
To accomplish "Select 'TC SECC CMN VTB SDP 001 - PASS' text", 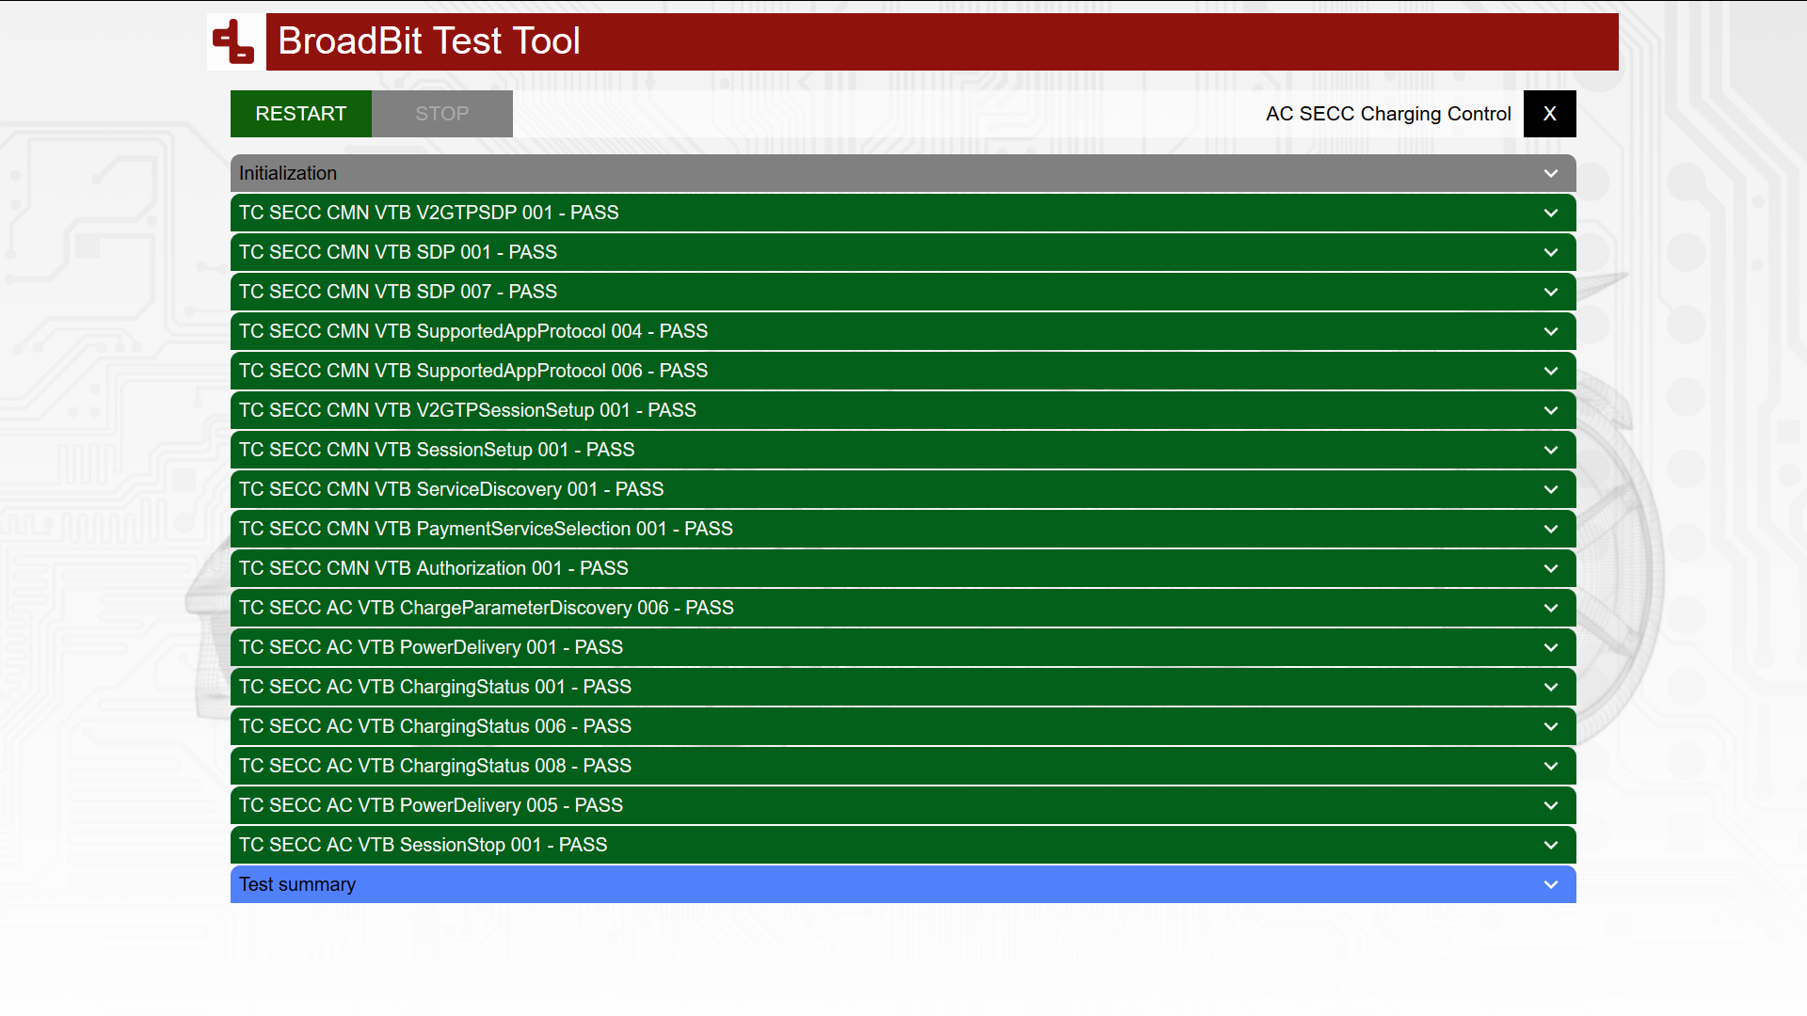I will [397, 252].
